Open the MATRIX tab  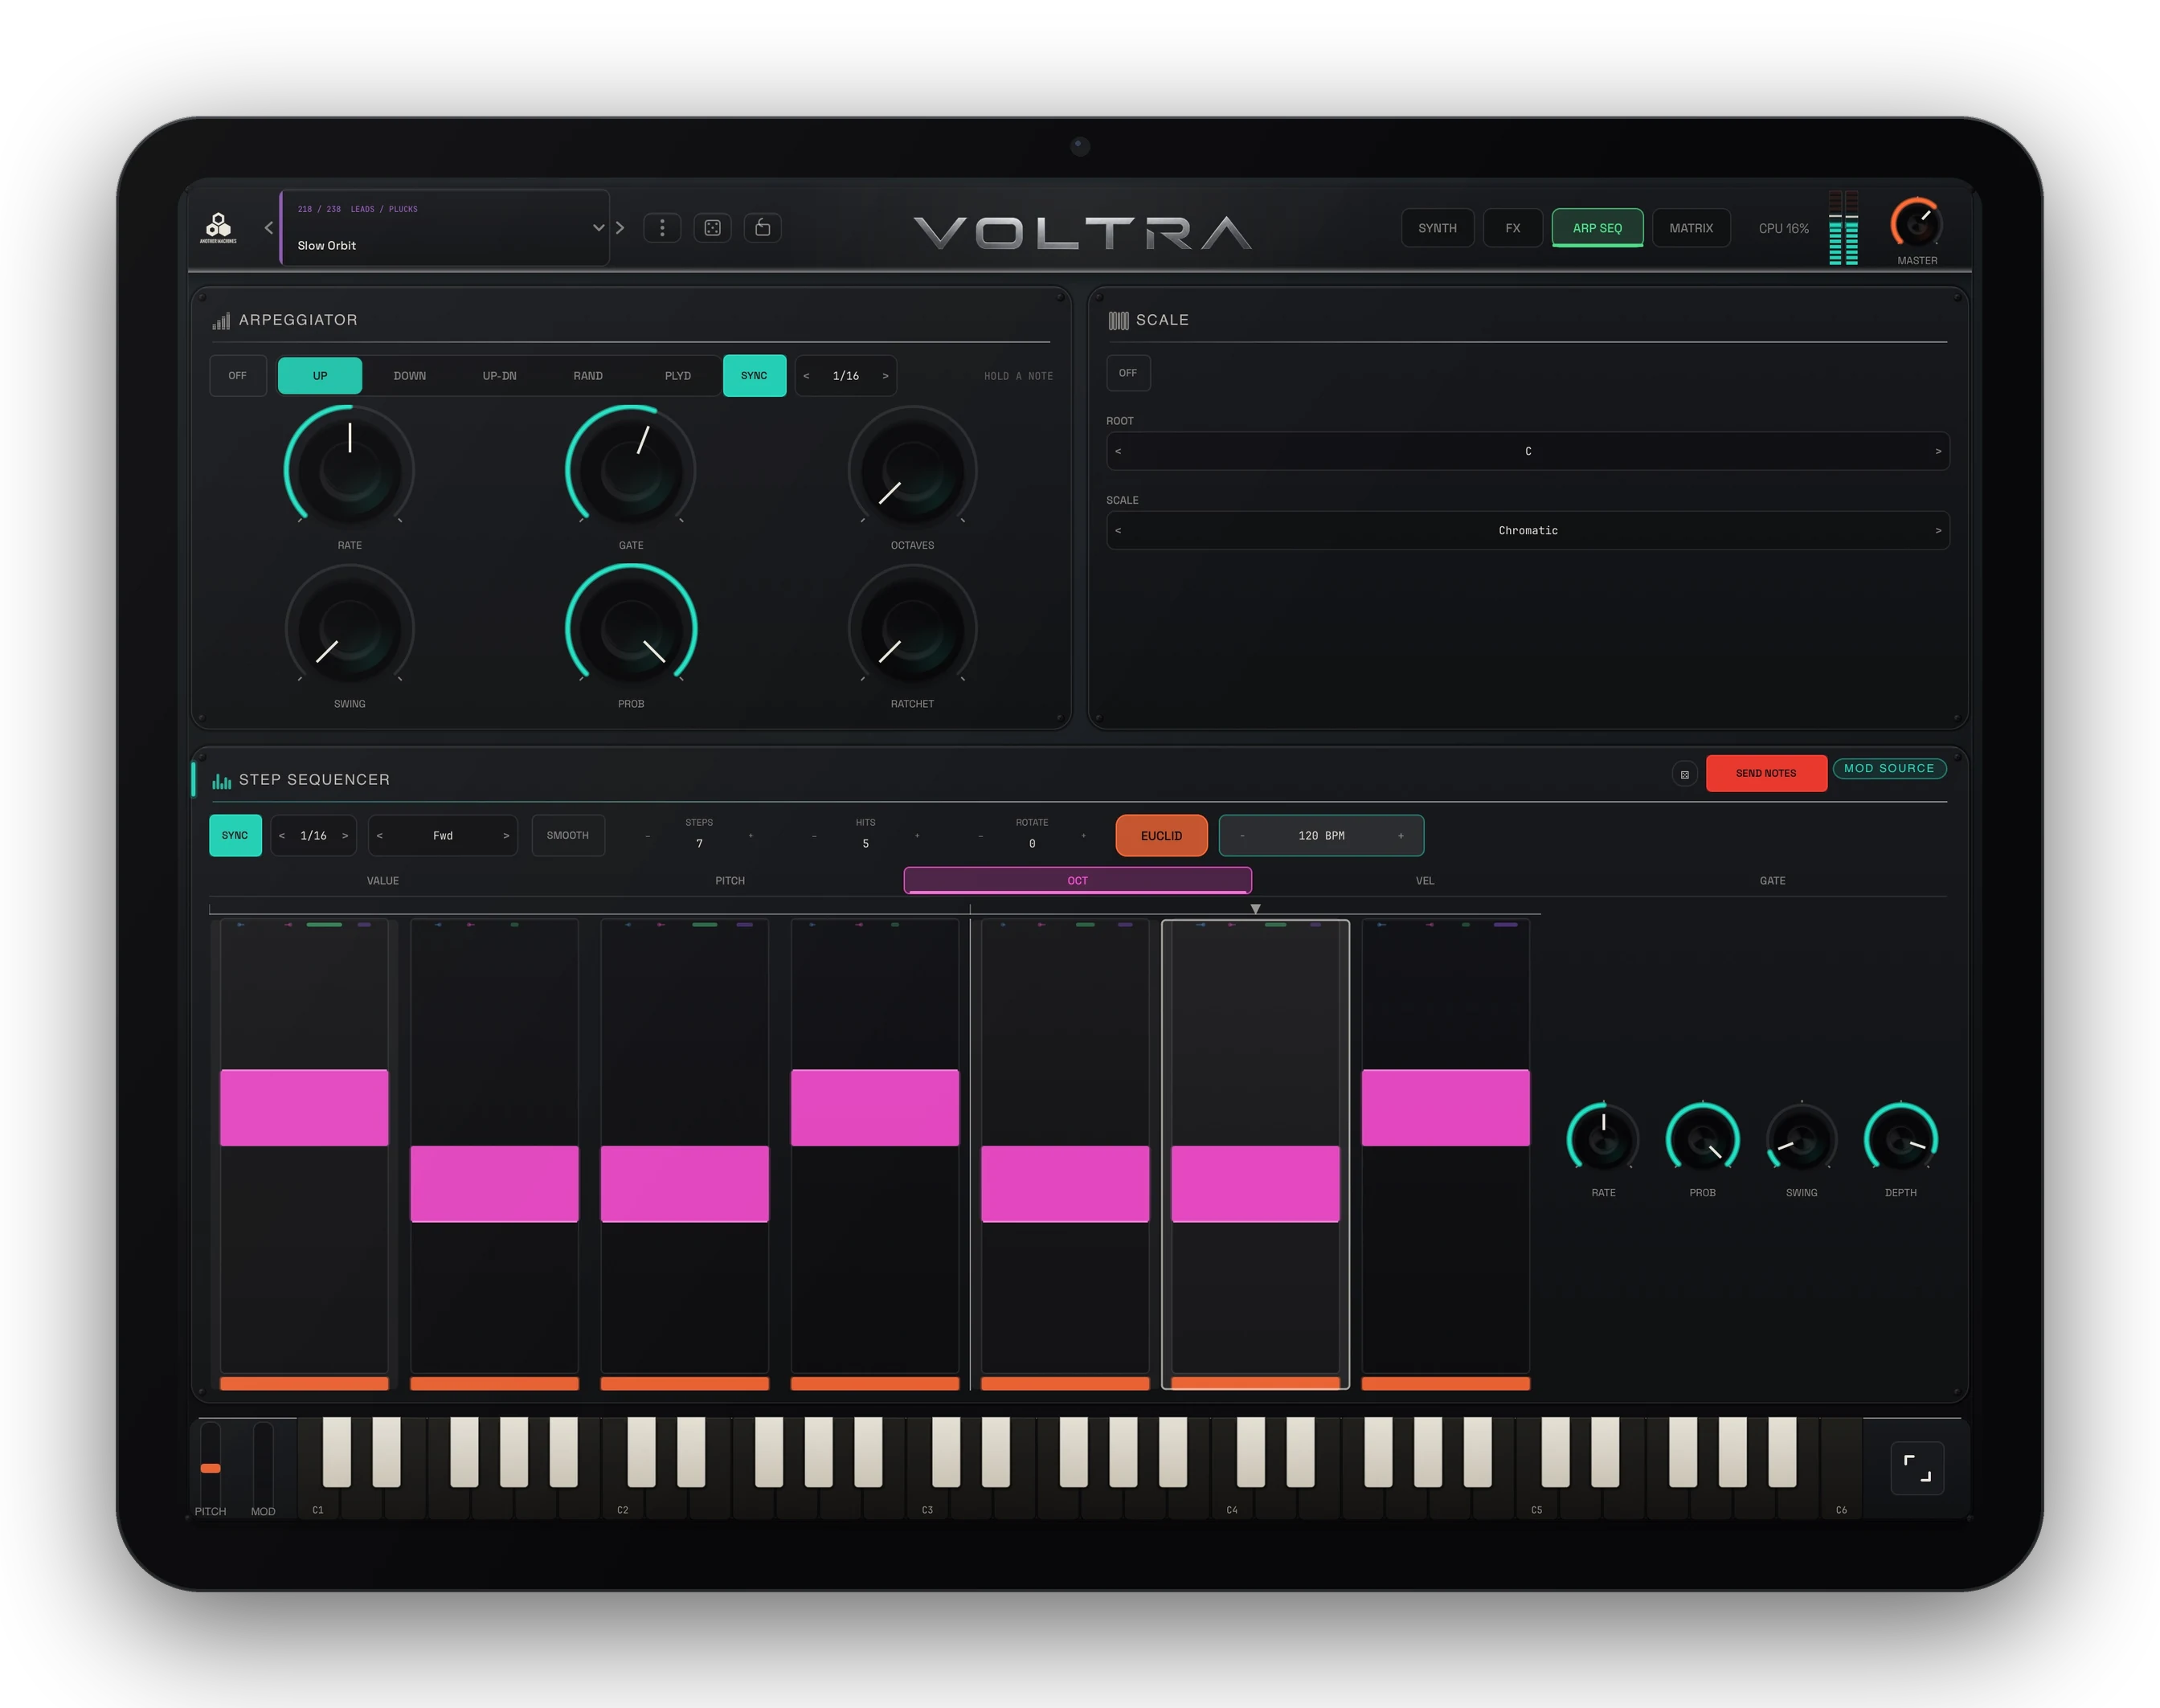pos(1691,228)
